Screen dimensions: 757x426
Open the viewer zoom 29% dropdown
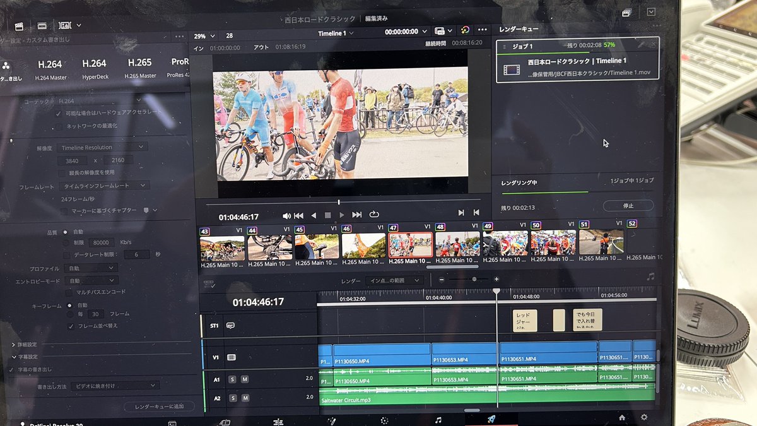(204, 37)
